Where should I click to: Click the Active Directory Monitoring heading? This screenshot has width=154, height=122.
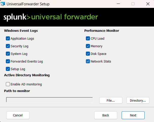click(27, 75)
